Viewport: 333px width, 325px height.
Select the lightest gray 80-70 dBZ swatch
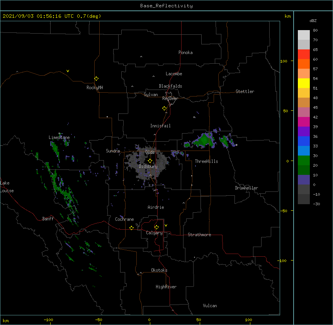point(304,35)
